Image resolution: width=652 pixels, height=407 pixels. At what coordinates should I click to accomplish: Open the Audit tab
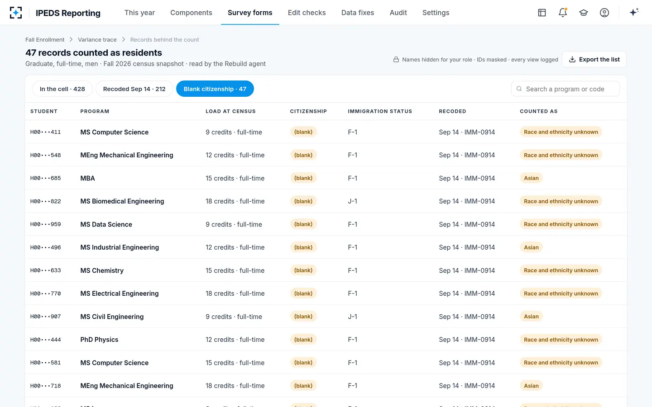[398, 13]
